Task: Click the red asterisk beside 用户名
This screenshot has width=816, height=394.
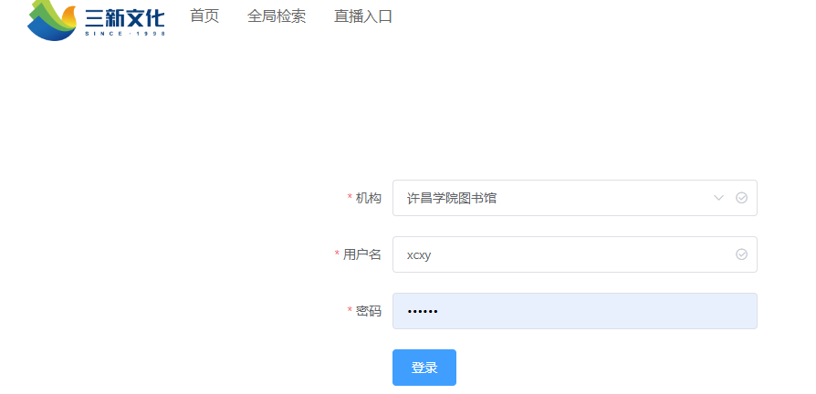Action: click(337, 255)
